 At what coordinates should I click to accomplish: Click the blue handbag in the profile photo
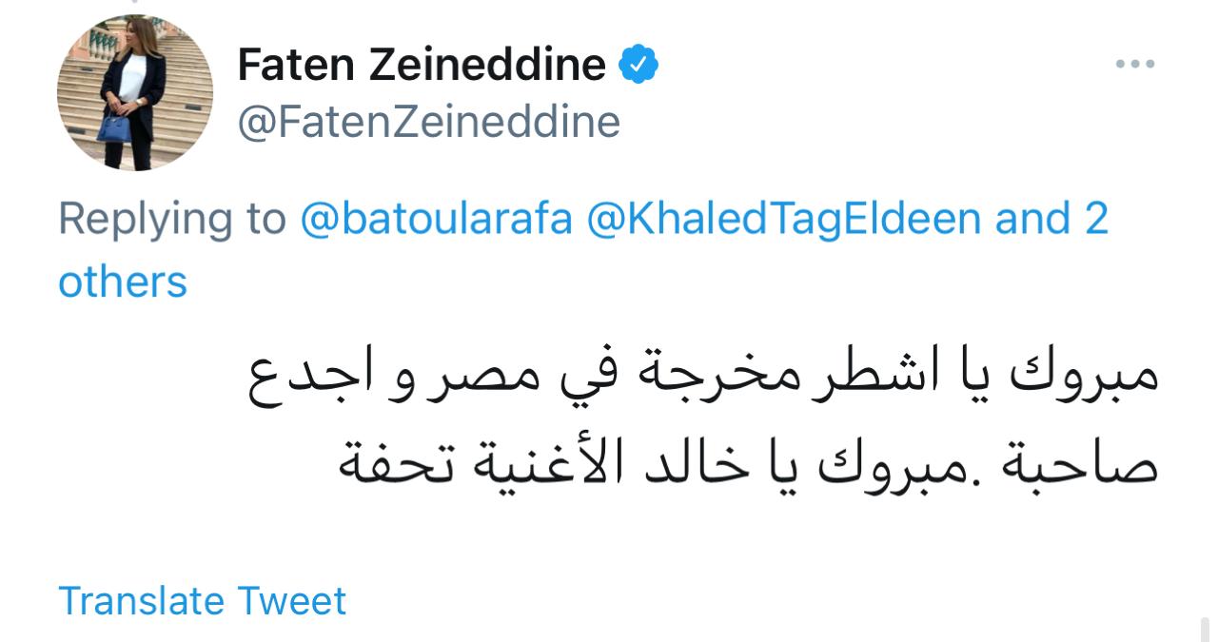112,126
